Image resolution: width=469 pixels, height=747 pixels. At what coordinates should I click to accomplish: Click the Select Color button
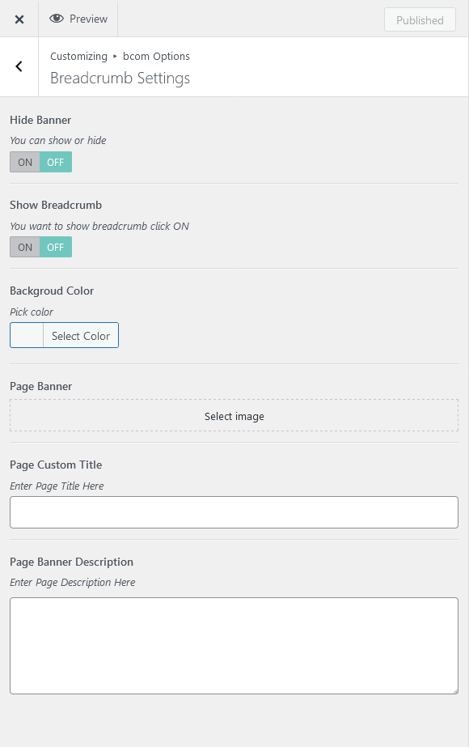pyautogui.click(x=81, y=336)
